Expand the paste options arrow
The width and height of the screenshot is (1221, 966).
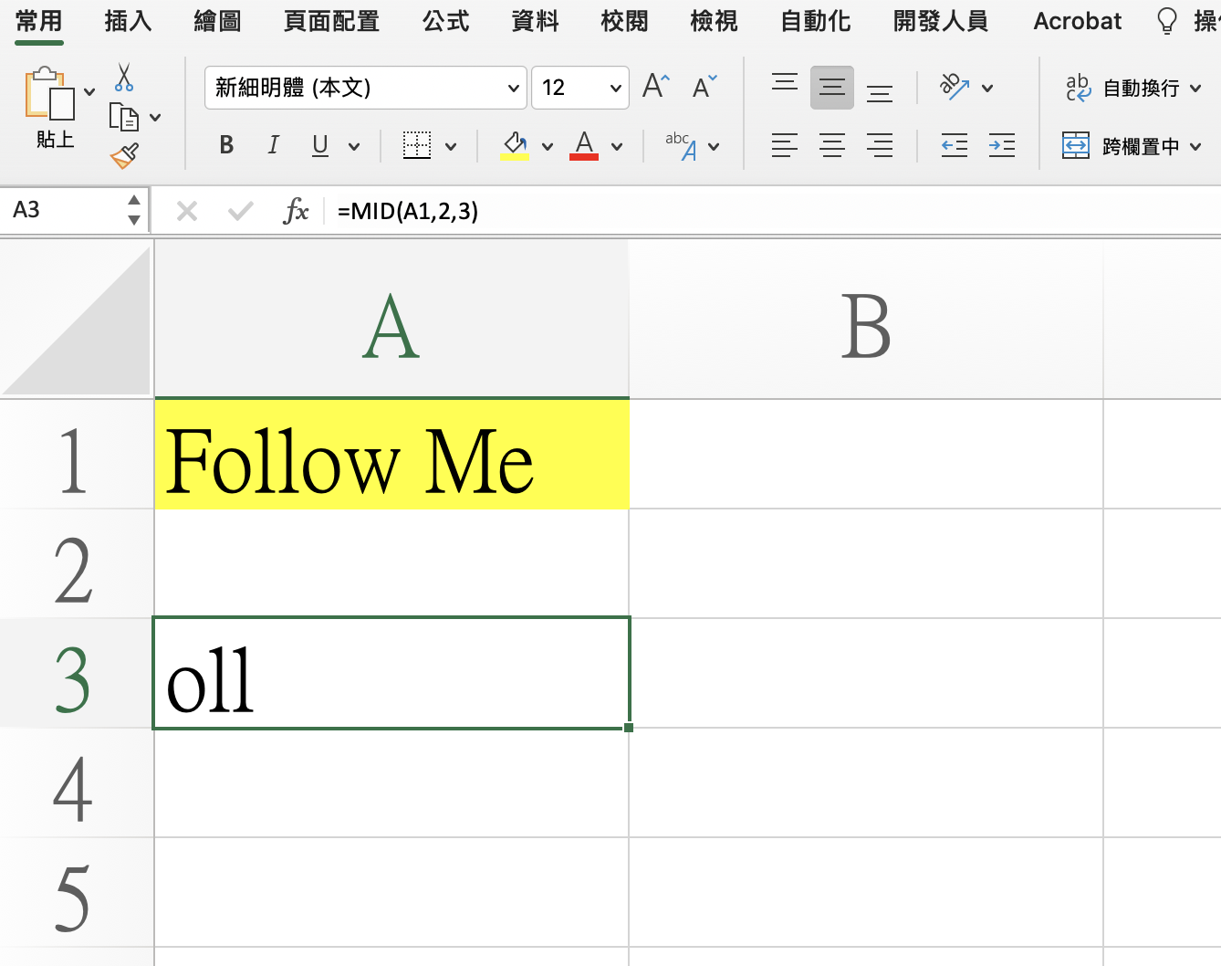(x=89, y=91)
